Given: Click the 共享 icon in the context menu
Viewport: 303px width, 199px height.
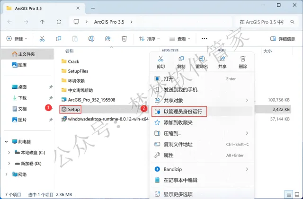Looking at the screenshot, I should click(x=222, y=59).
